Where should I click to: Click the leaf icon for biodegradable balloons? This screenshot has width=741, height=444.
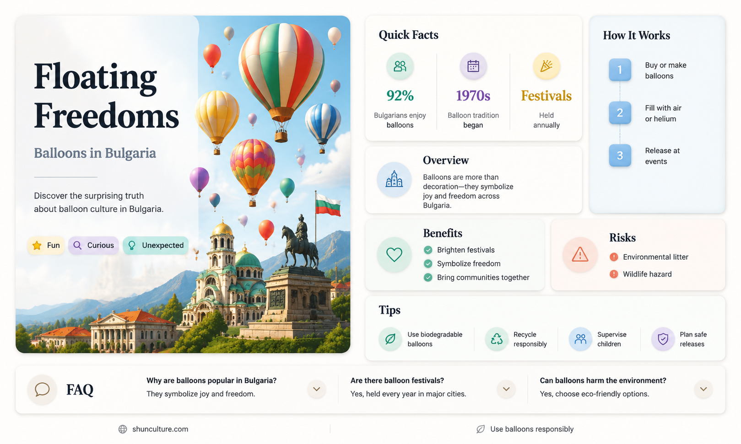pyautogui.click(x=390, y=339)
